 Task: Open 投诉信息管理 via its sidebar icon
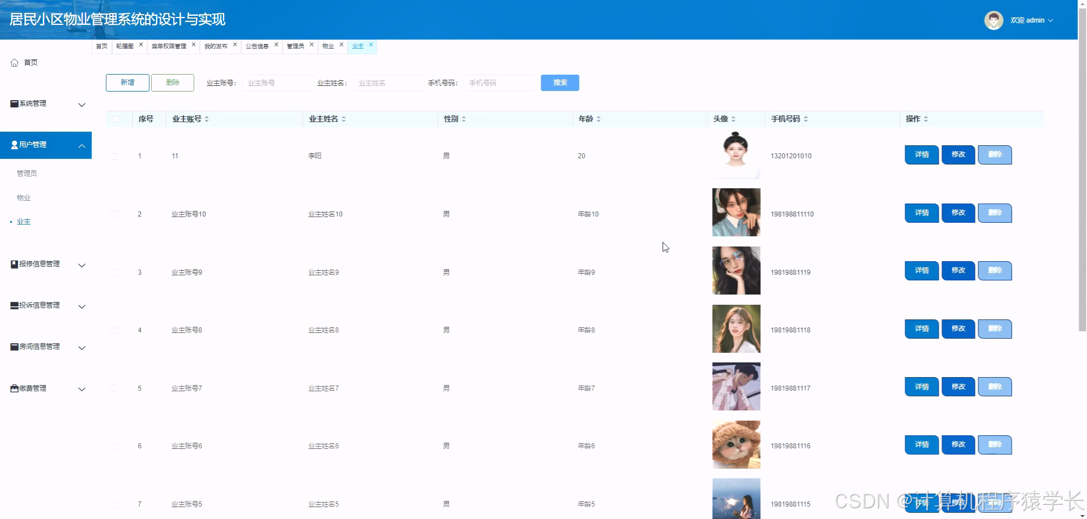(x=13, y=305)
